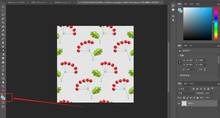Select the Hand tool
Viewport: 220px width, 118px height.
[x=3, y=82]
